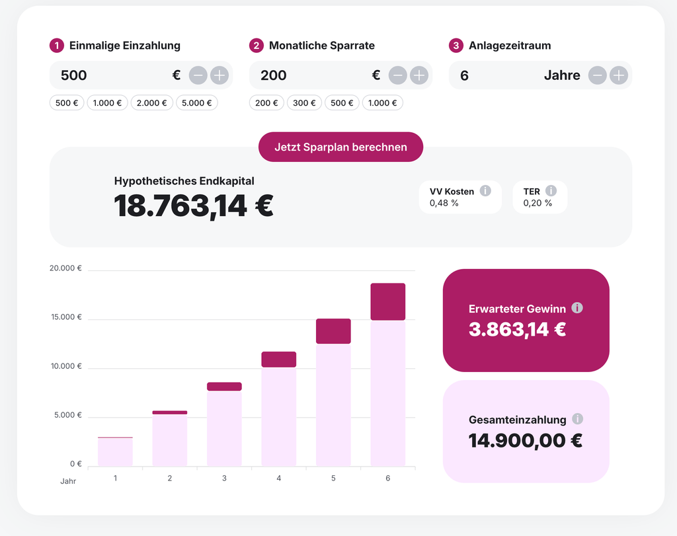Click inside the Anlagezeitraum input field
677x536 pixels.
[x=489, y=75]
